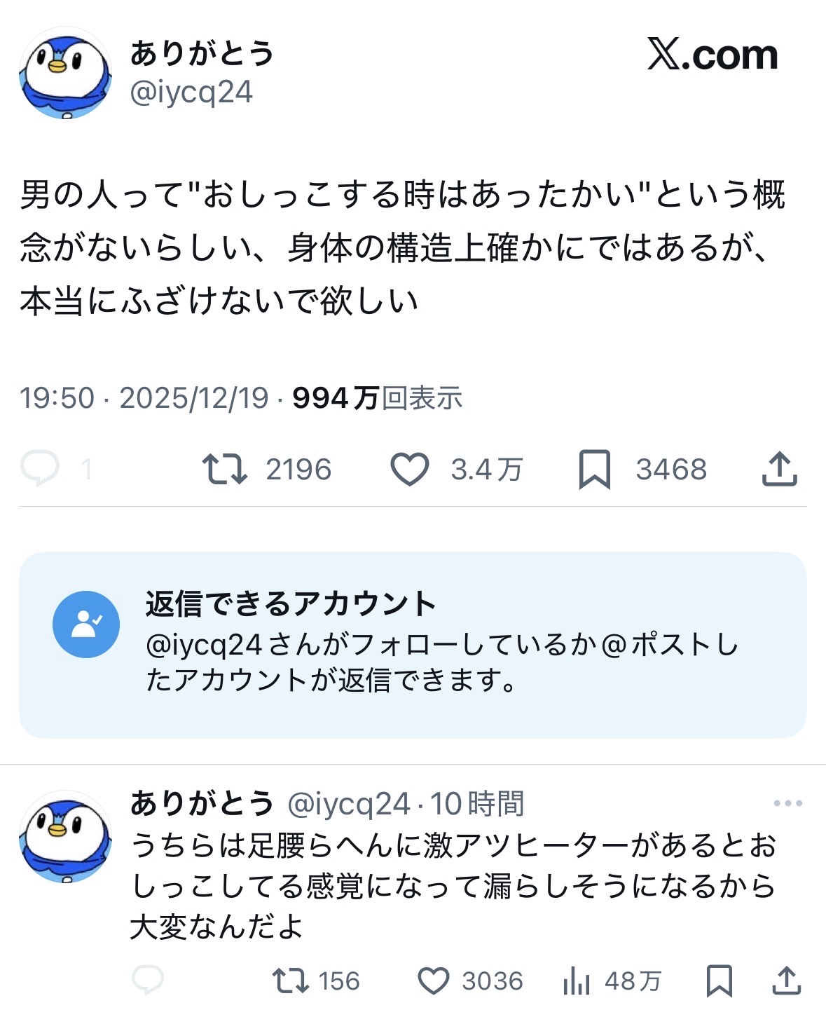
Task: Share the follow-up reply post
Action: [x=786, y=981]
